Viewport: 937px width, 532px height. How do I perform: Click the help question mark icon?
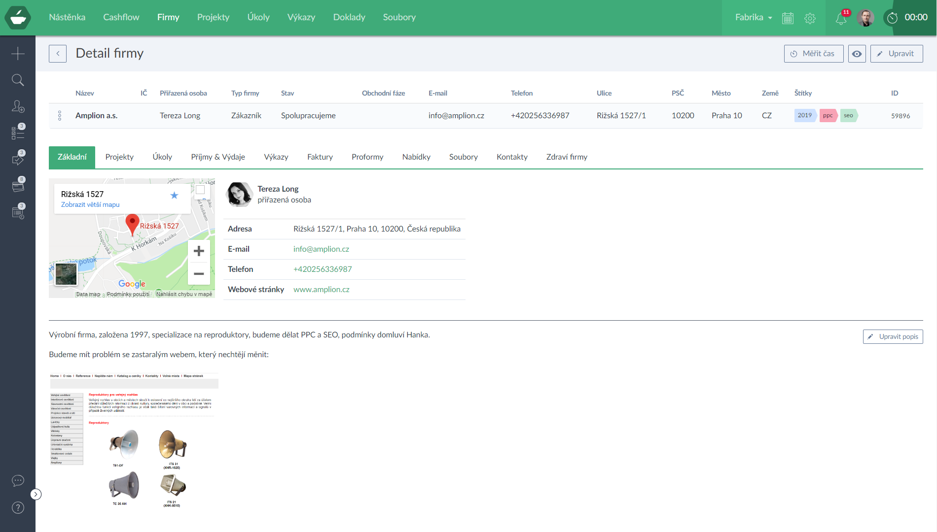[18, 507]
